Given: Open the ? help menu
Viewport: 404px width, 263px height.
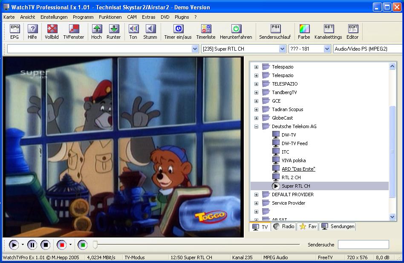Looking at the screenshot, I should tap(196, 17).
